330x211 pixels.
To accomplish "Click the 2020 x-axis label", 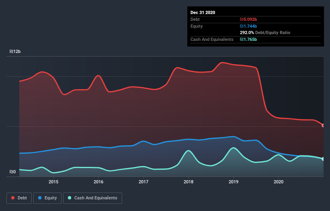I will click(x=279, y=182).
